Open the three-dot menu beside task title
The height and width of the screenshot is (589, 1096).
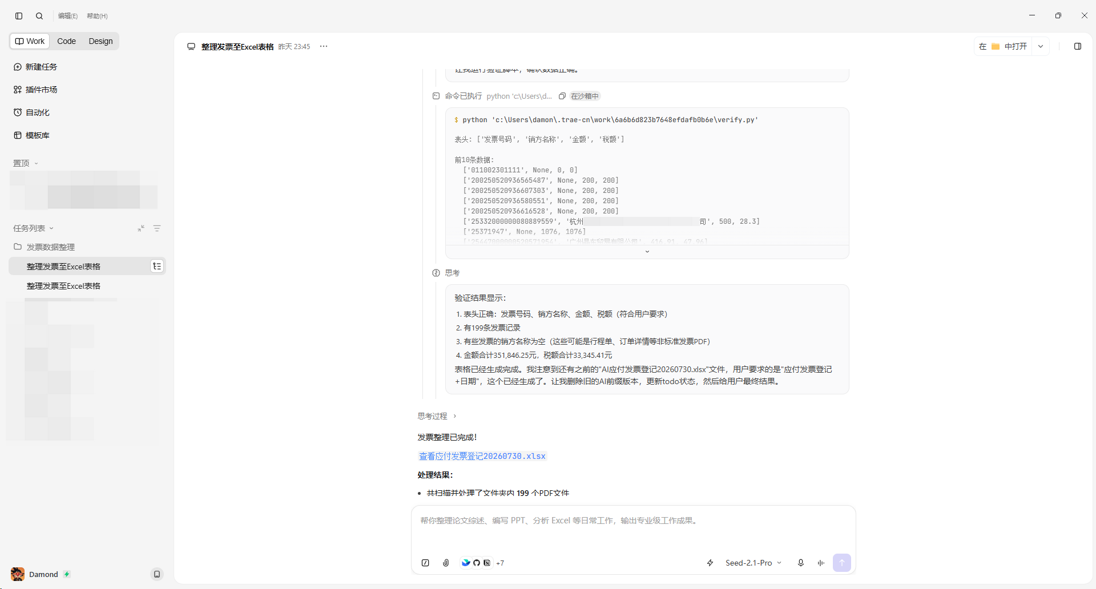tap(324, 46)
